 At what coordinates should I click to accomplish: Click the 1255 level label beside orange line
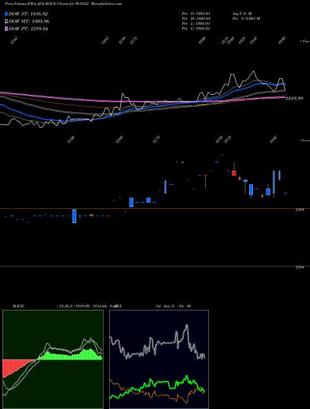point(299,209)
